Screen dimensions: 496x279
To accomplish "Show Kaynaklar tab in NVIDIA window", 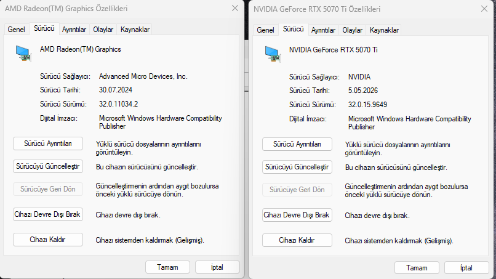I will pyautogui.click(x=384, y=30).
